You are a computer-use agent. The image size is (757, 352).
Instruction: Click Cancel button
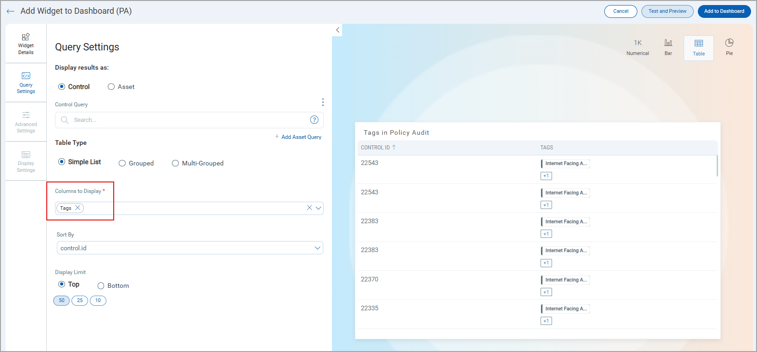621,11
